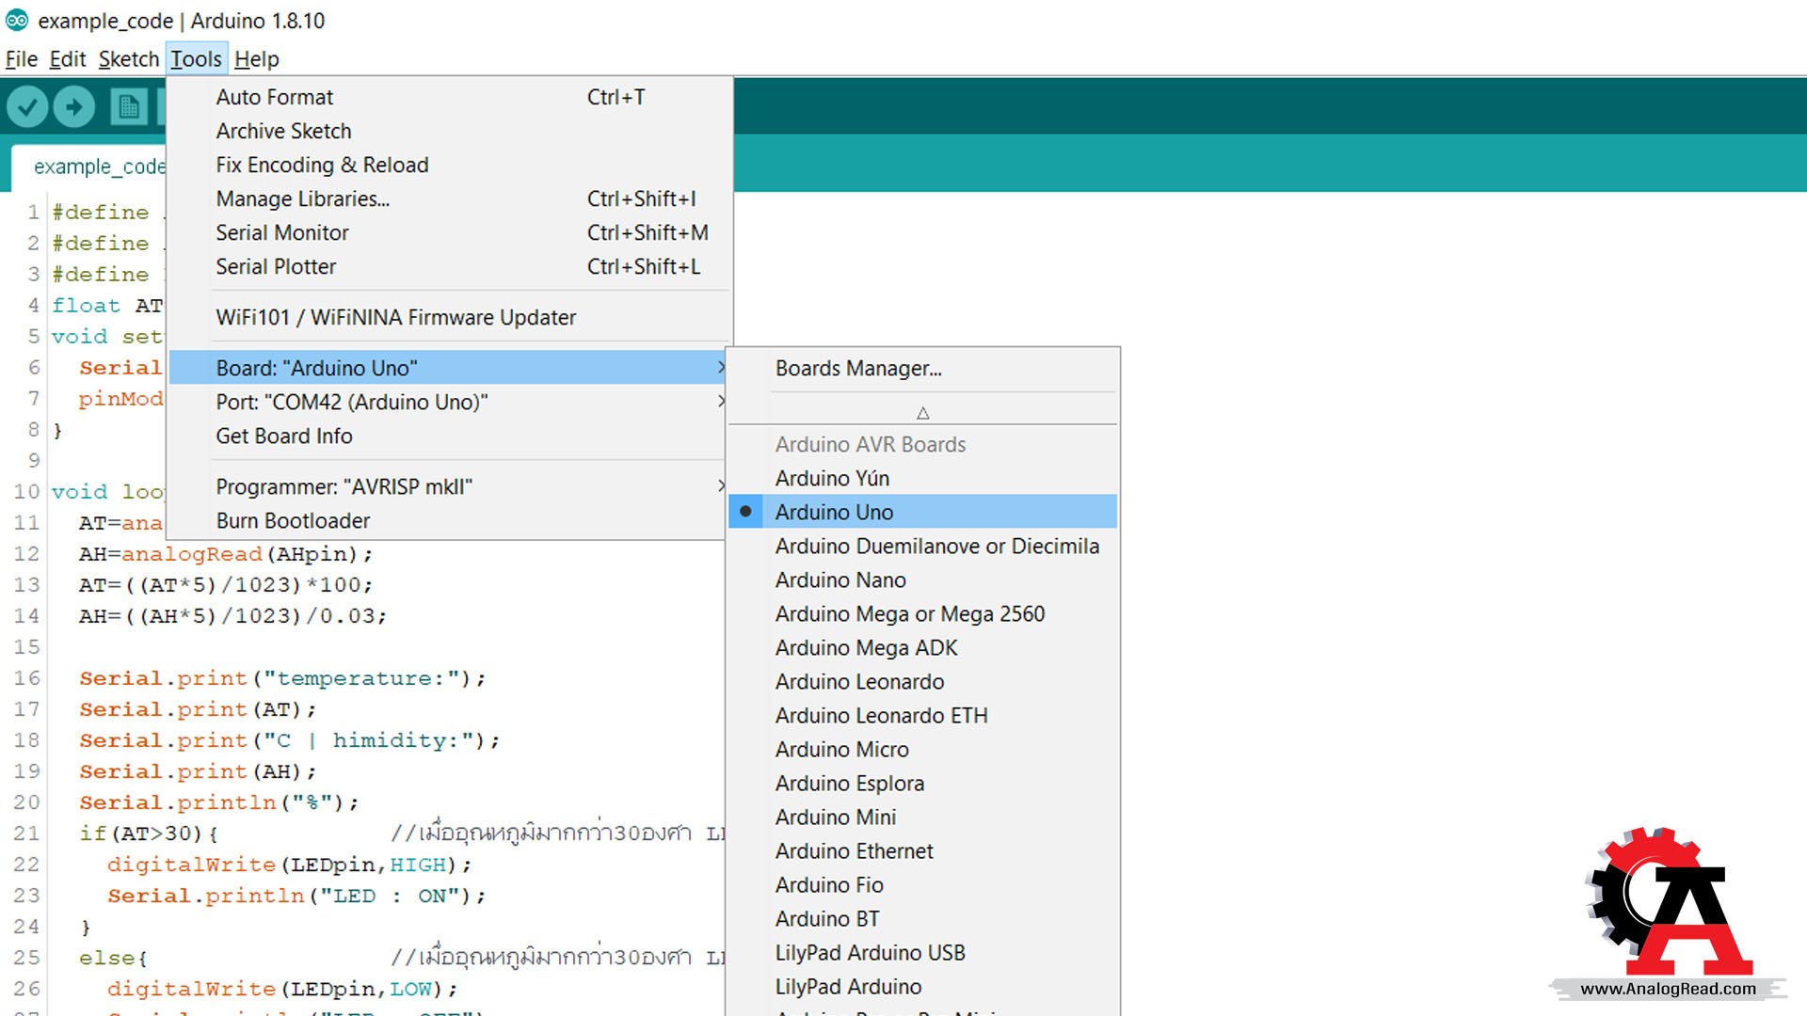
Task: Click the Serial.print(AT); line
Action: click(x=198, y=709)
